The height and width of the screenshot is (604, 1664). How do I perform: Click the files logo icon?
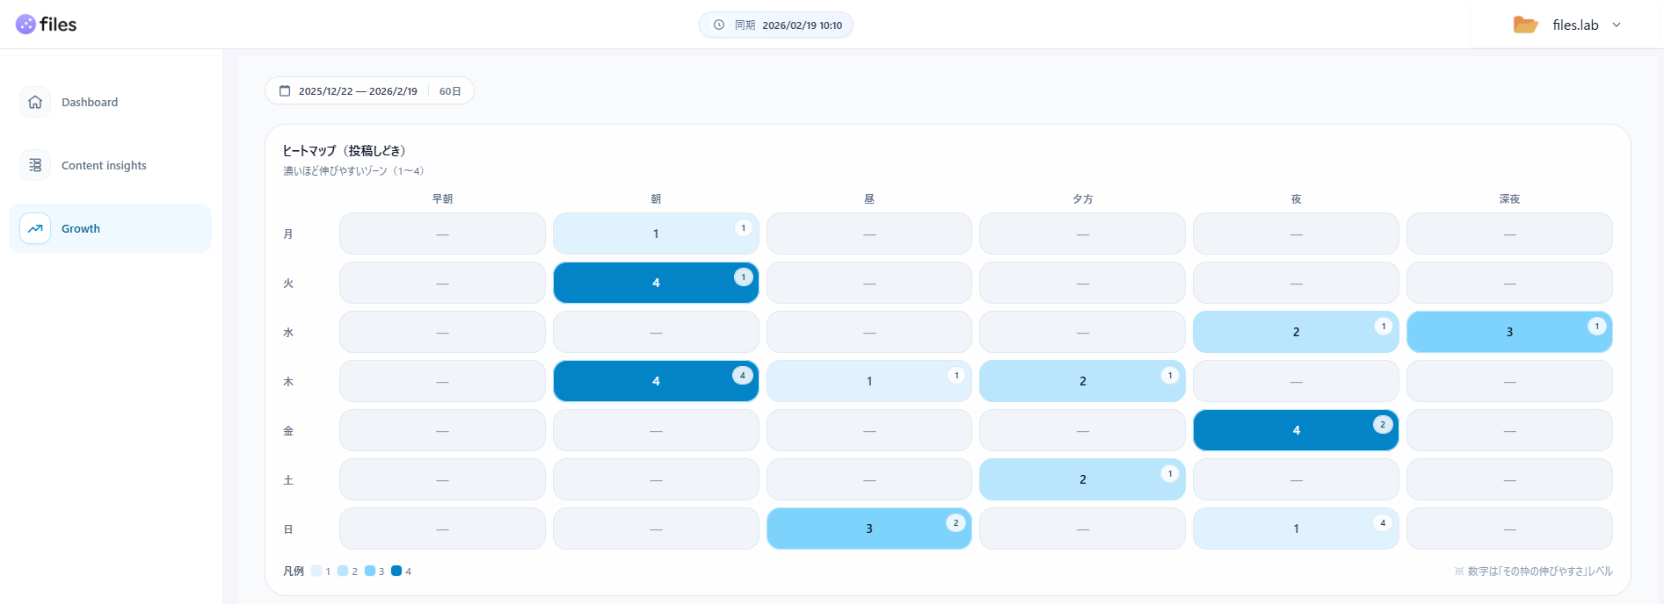pos(25,25)
